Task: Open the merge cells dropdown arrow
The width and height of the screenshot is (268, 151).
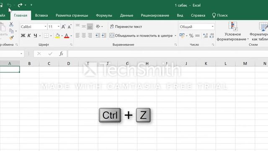Action: [175, 36]
